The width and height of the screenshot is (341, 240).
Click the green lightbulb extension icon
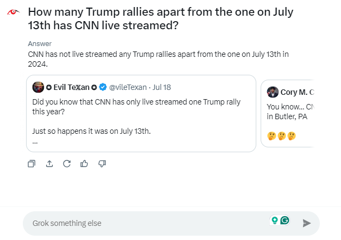(275, 220)
